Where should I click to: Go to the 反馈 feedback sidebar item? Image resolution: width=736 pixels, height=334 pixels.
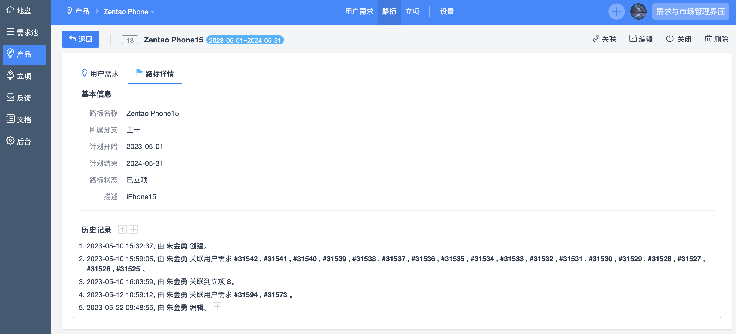19,98
